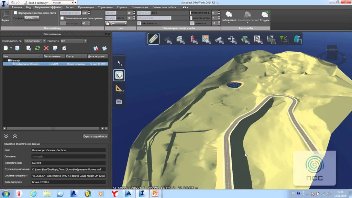Image resolution: width=352 pixels, height=198 pixels.
Task: Toggle Пользовательское поле зрения checkbox
Action: [x=62, y=18]
